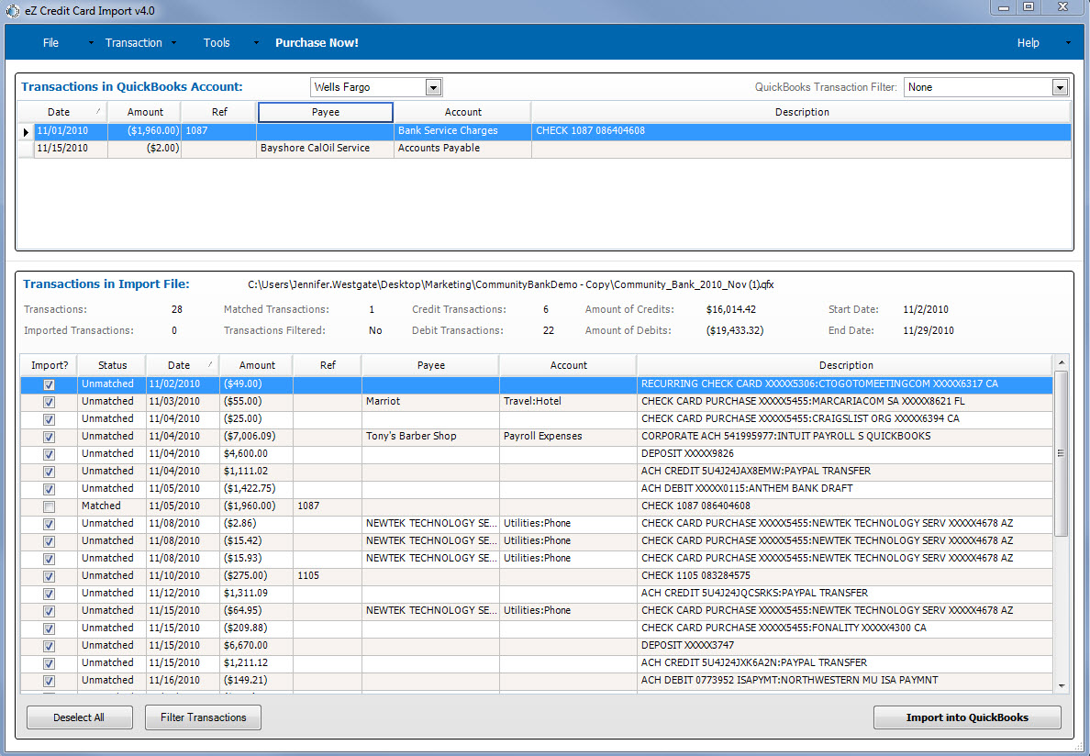Toggle import checkbox for Tony's Barber Shop row
The width and height of the screenshot is (1090, 756).
50,437
